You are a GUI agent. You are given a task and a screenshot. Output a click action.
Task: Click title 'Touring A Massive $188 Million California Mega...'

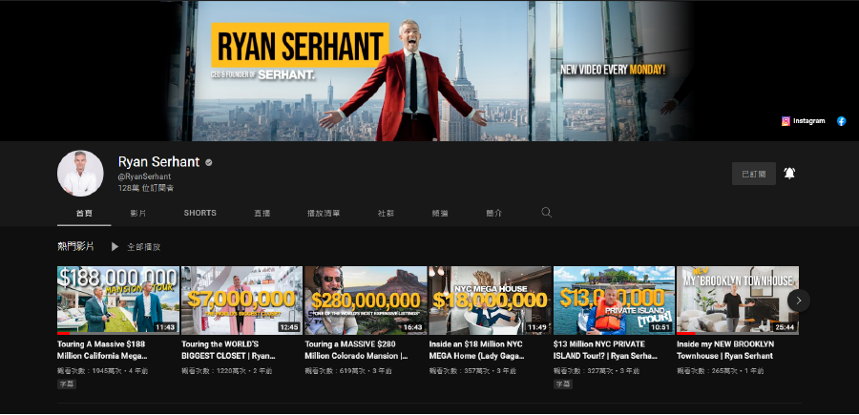(102, 350)
